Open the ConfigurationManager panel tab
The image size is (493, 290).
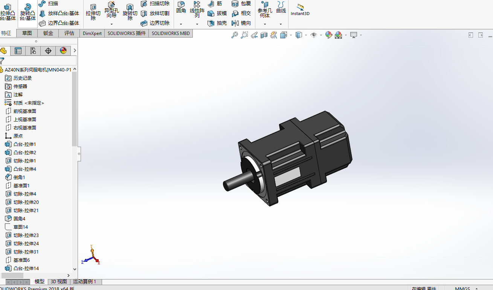[x=33, y=51]
